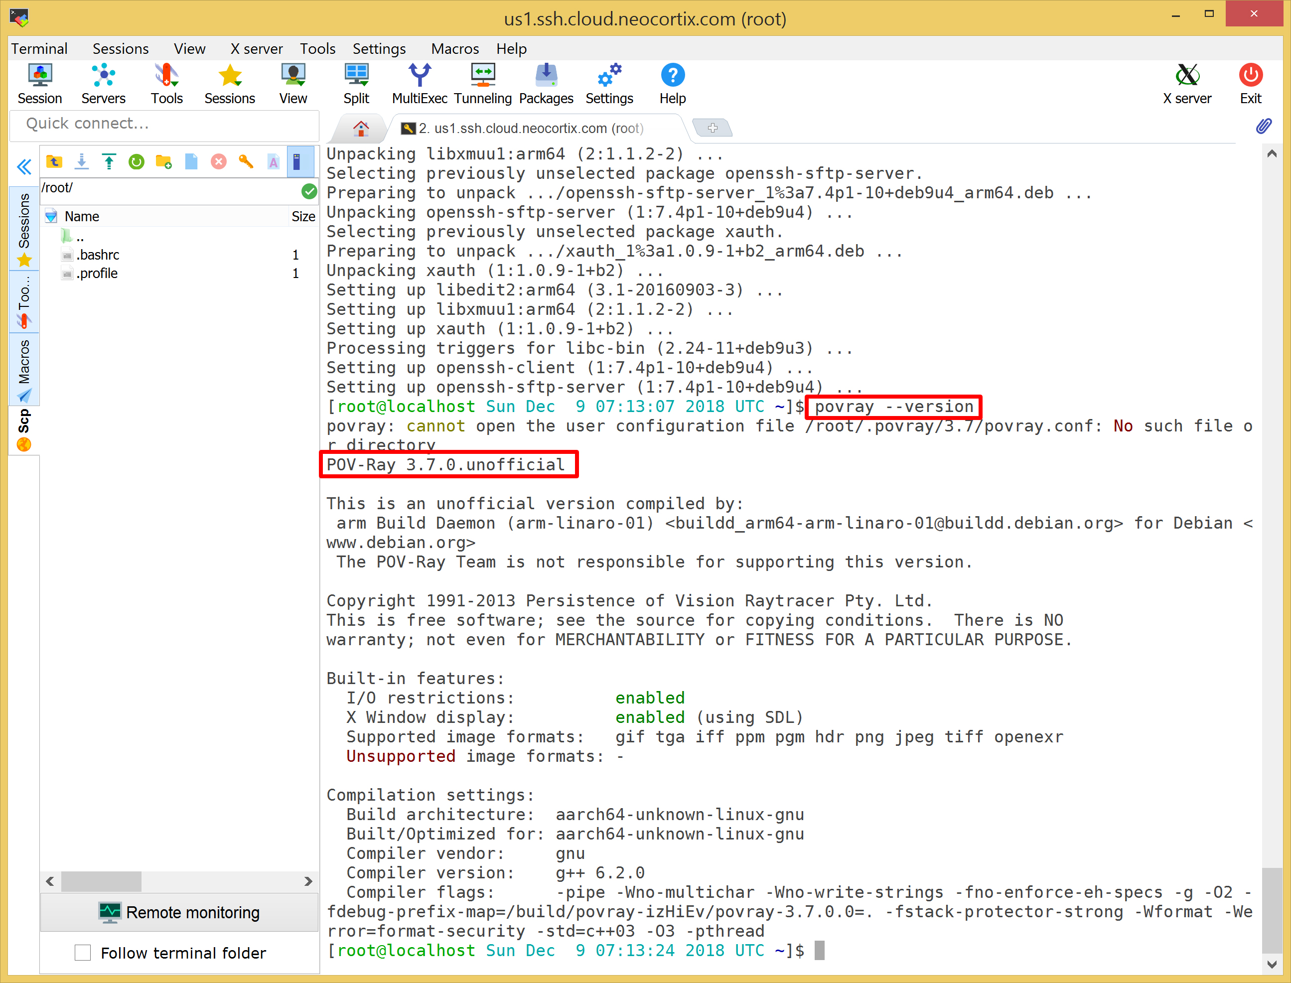Viewport: 1291px width, 983px height.
Task: Open the Servers toolbar icon
Action: click(x=104, y=84)
